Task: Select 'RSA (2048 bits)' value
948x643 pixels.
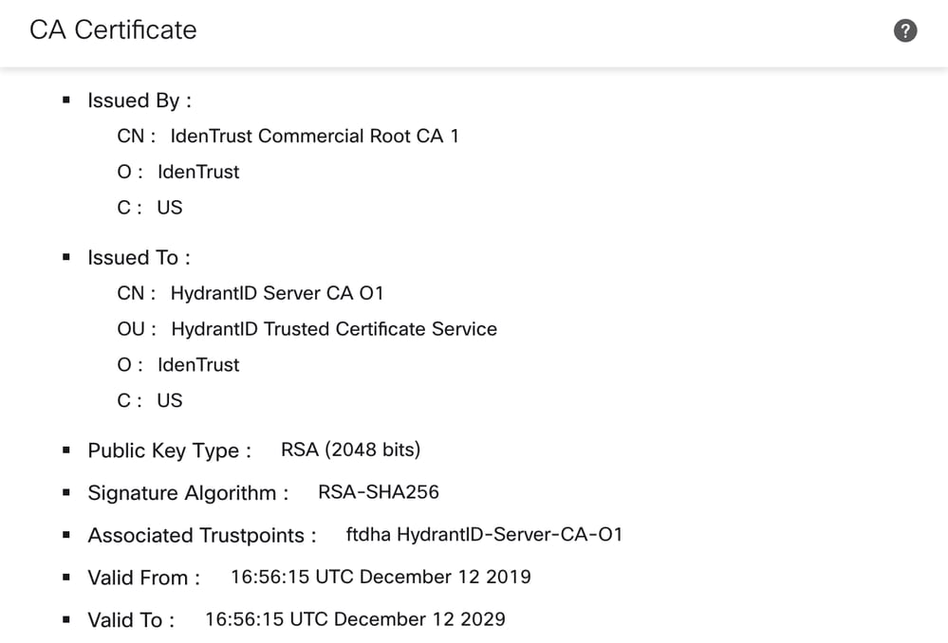Action: point(351,450)
